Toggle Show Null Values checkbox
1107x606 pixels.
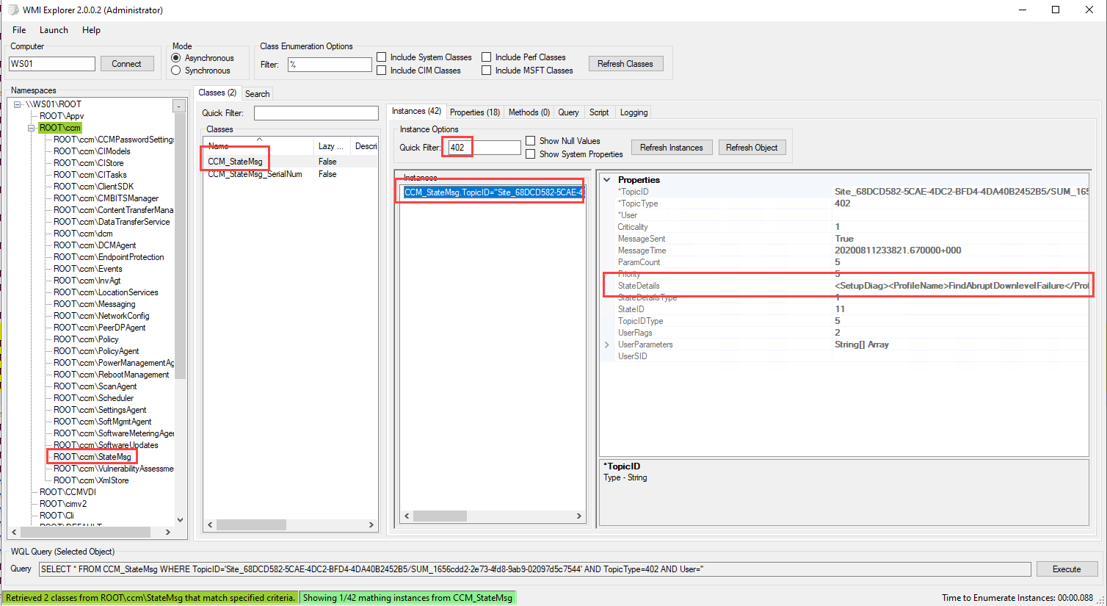point(531,141)
